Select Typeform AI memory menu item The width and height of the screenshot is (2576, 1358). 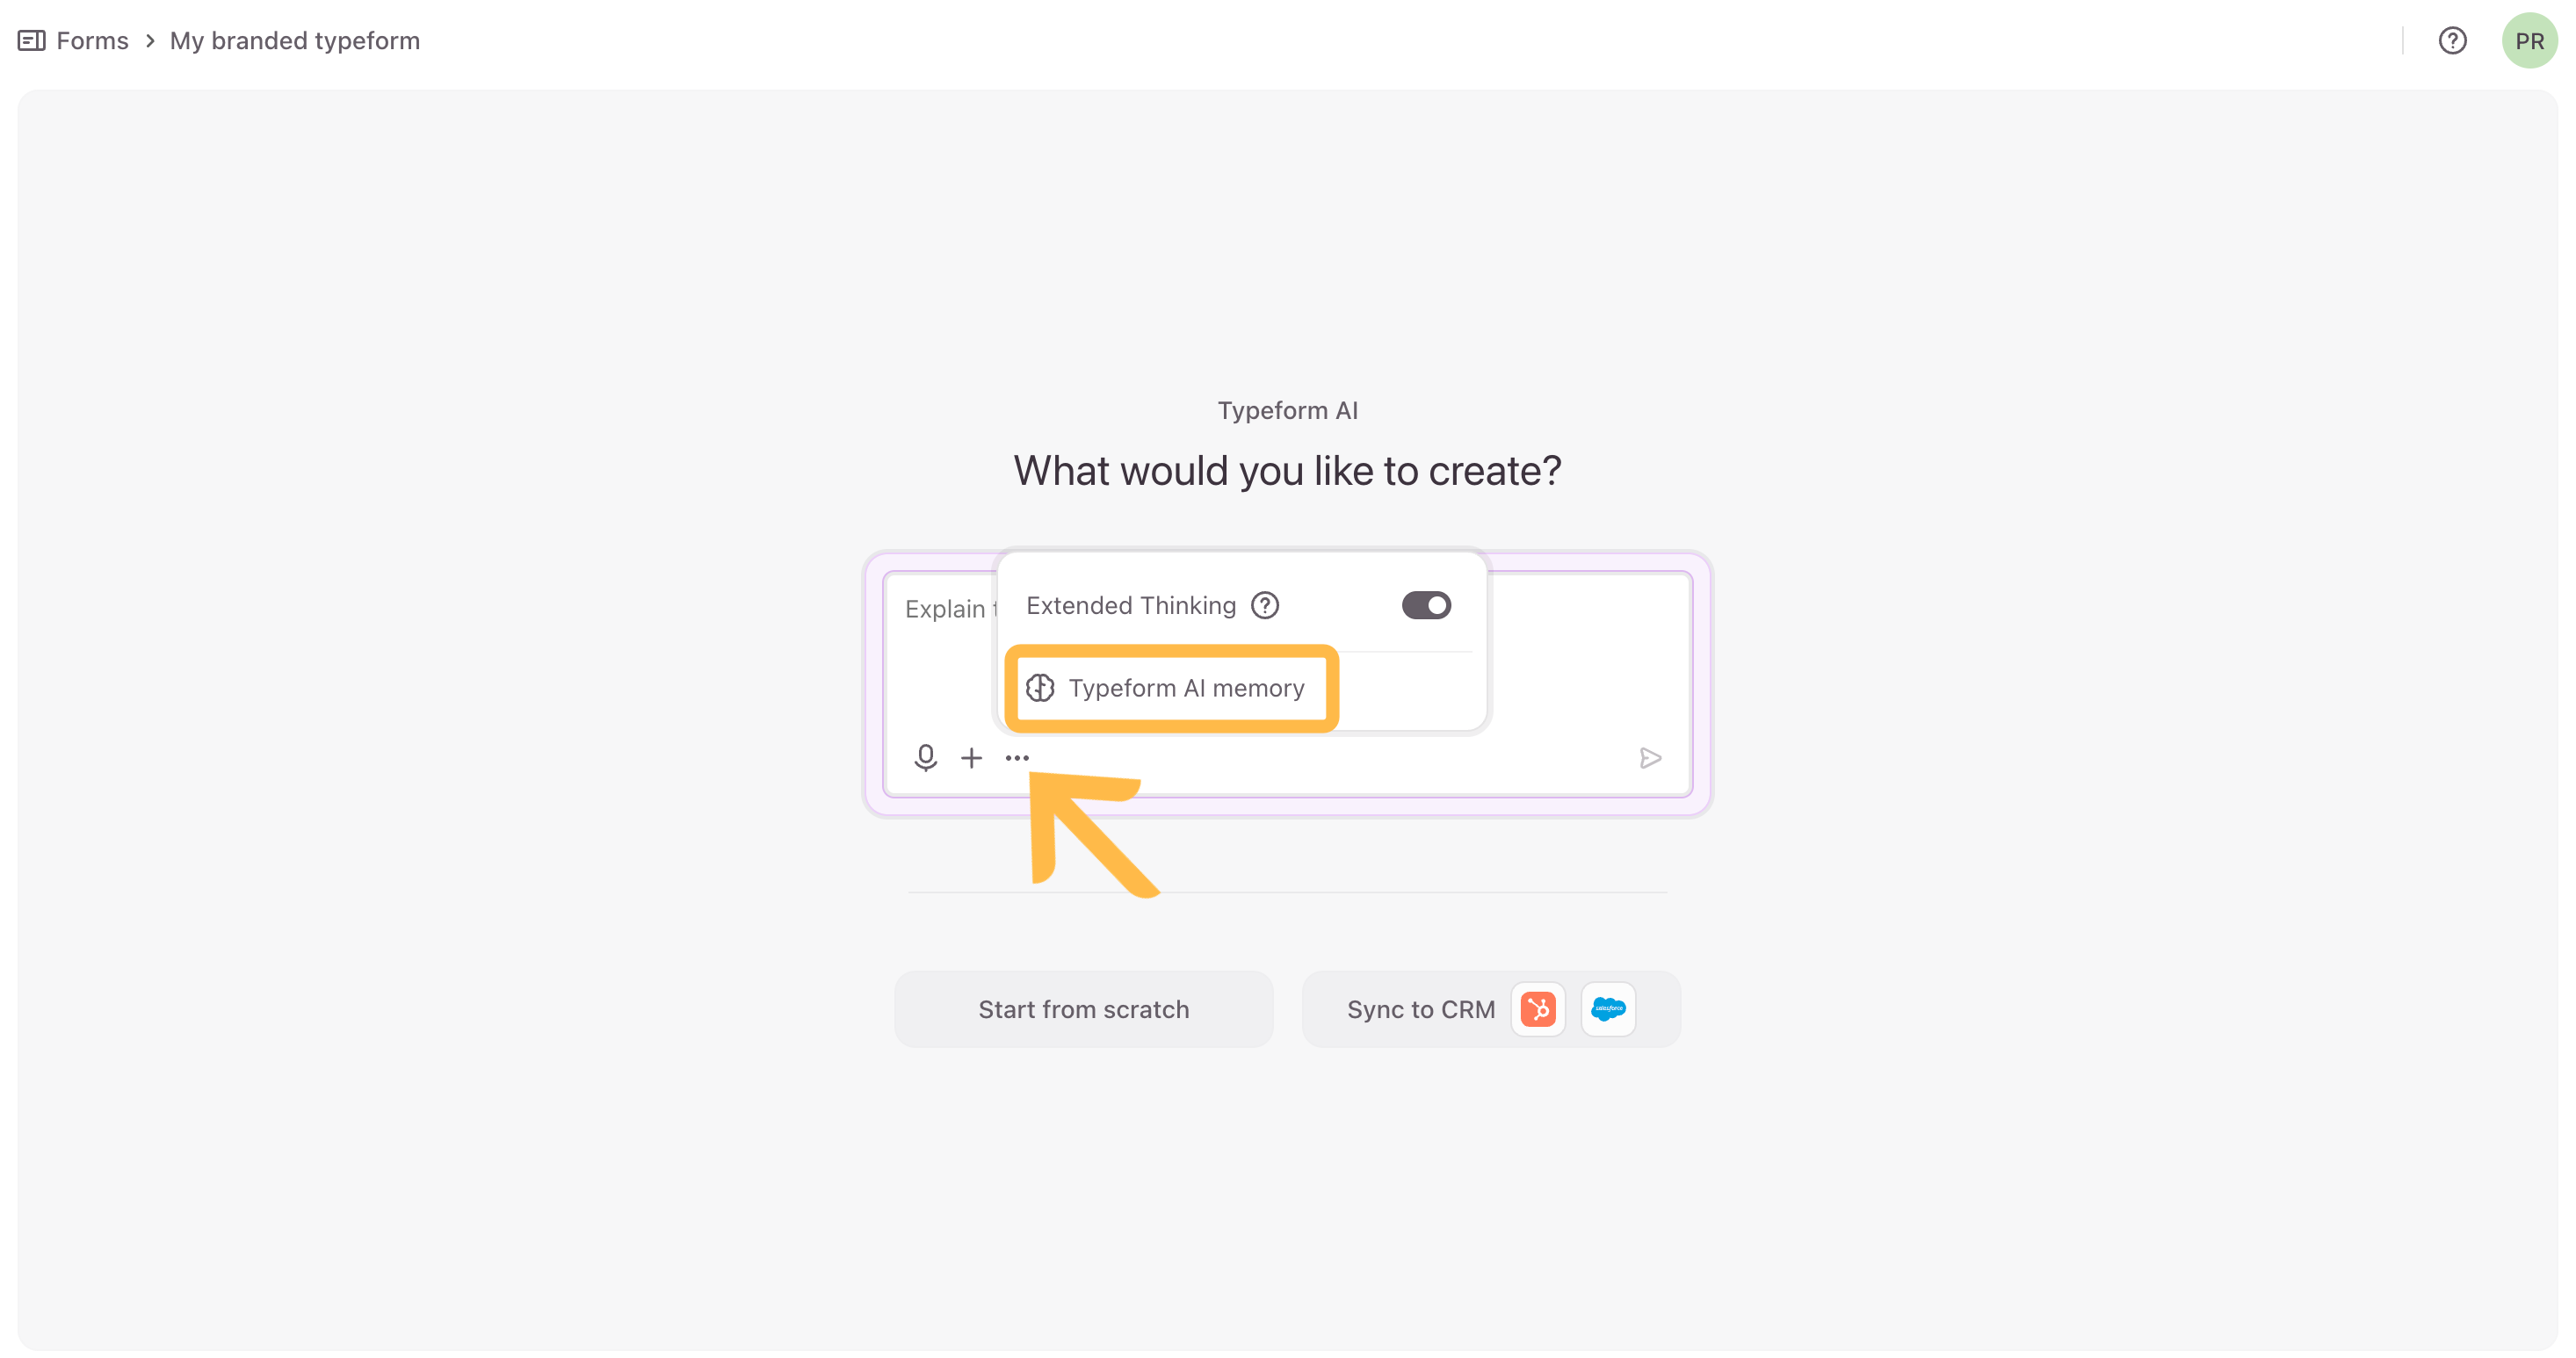tap(1186, 688)
